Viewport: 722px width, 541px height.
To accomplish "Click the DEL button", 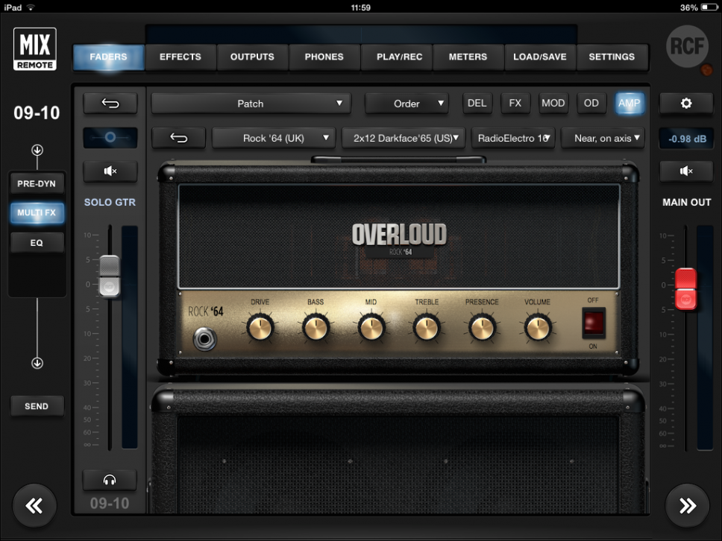I will point(477,104).
